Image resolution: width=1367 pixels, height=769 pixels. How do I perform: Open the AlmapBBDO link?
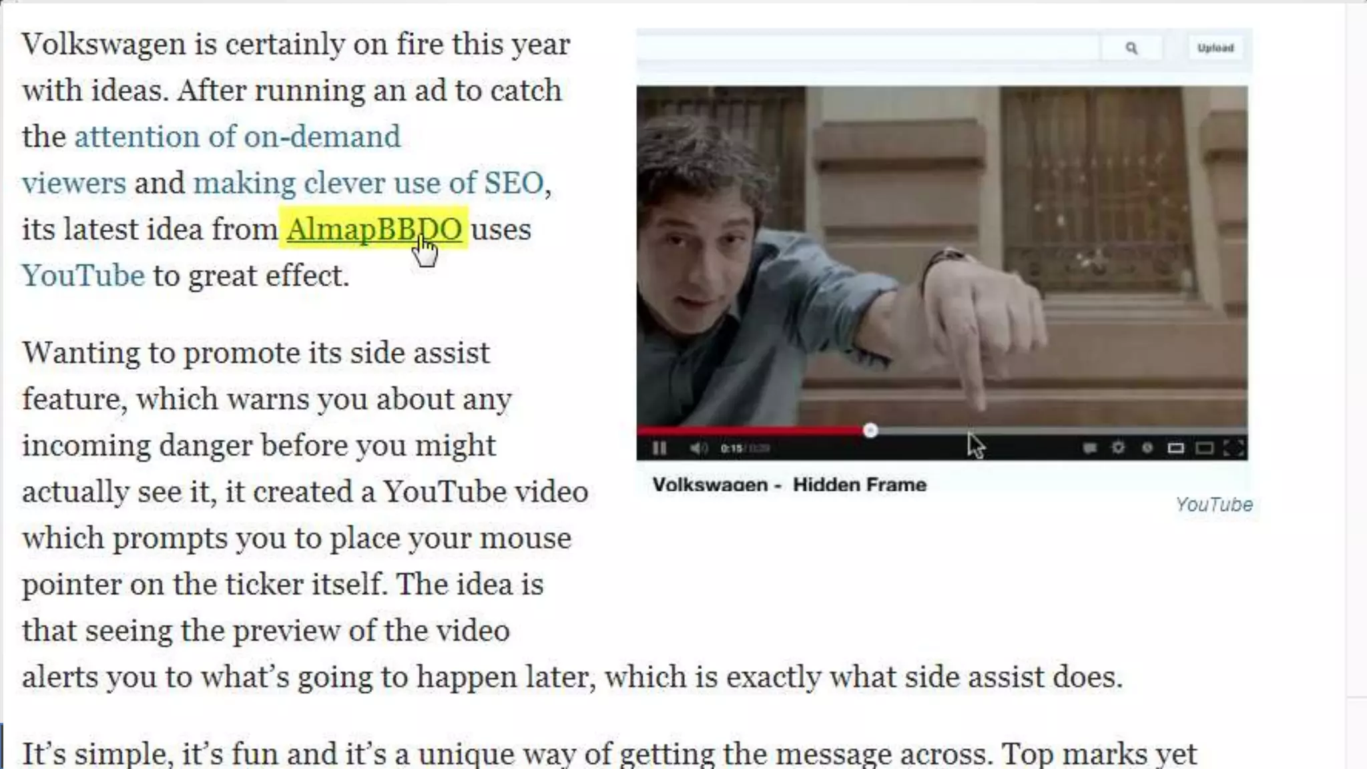tap(374, 229)
